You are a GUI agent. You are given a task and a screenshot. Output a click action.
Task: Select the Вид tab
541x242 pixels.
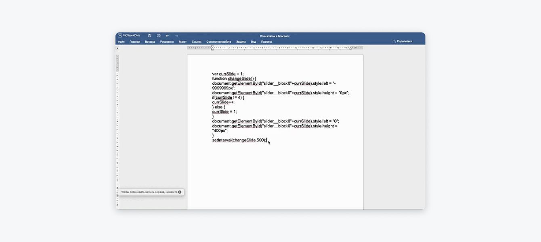tap(253, 42)
